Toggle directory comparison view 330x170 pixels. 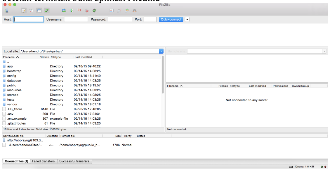point(112,10)
